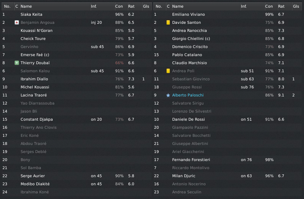Click Inf. header in Viviano's team table

click(244, 6)
